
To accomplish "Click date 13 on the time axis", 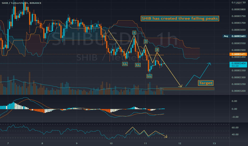I will click(x=214, y=143).
